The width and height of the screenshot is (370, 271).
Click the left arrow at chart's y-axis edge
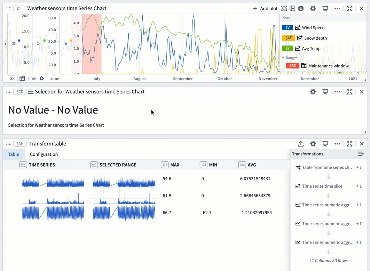pos(5,44)
